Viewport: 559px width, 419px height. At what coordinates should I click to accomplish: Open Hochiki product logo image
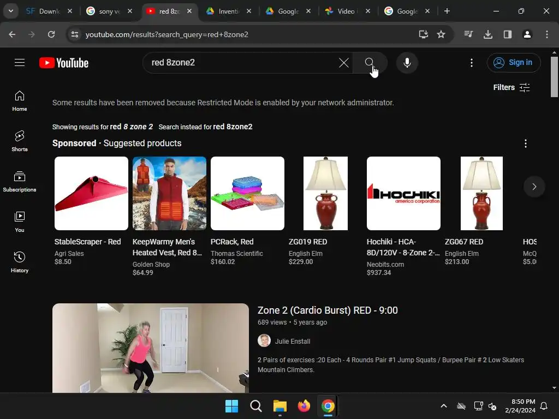click(403, 194)
